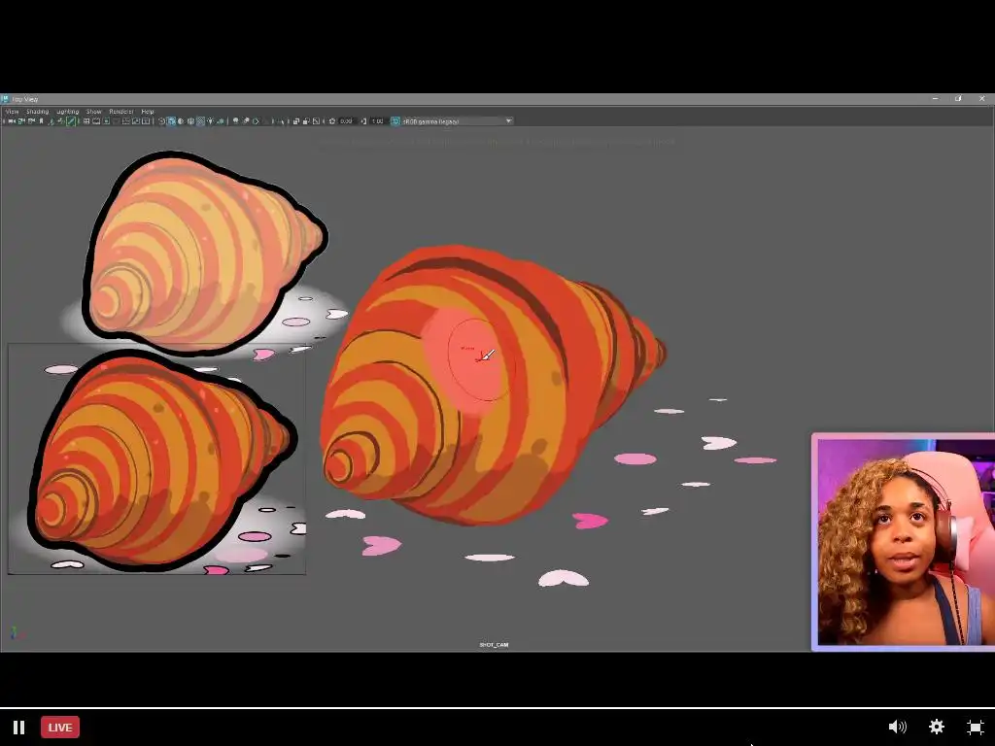
Task: Click the Image Plane icon
Action: tap(52, 121)
